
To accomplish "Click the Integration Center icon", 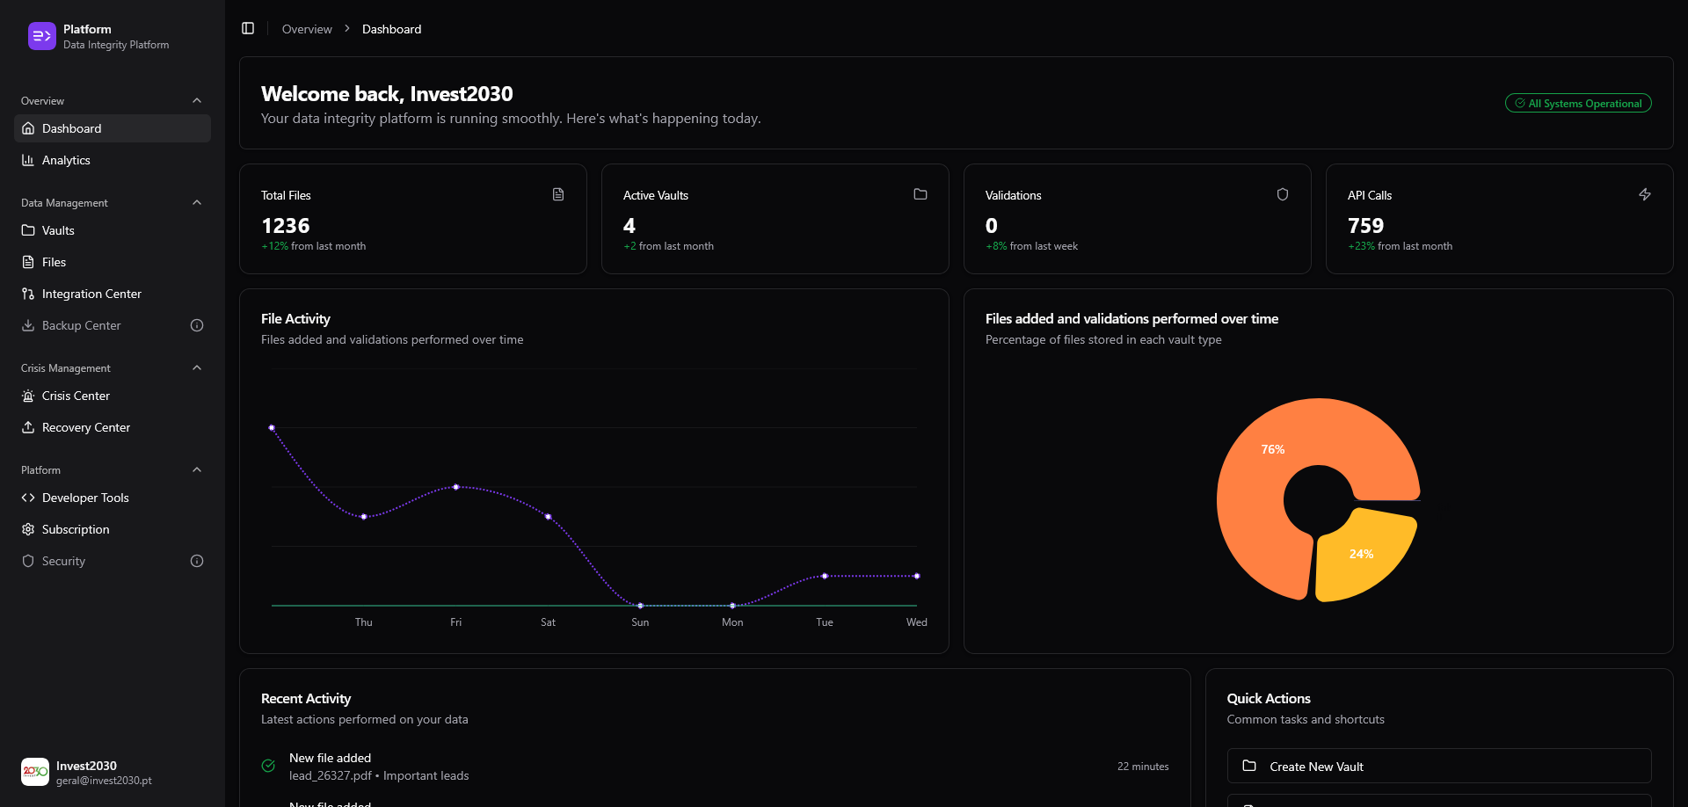I will tap(28, 294).
